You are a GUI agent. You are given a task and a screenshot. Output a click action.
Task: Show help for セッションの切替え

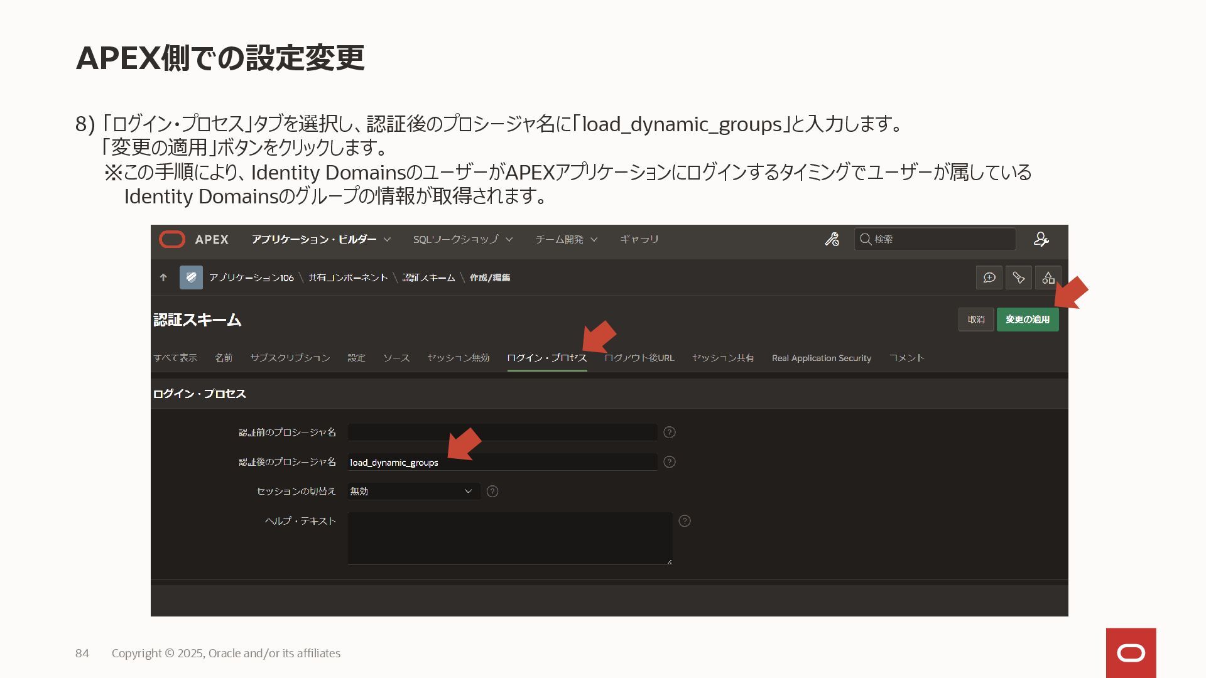492,492
